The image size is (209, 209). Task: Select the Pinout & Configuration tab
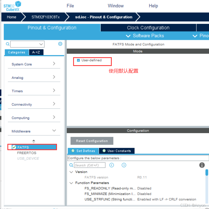click(52, 28)
